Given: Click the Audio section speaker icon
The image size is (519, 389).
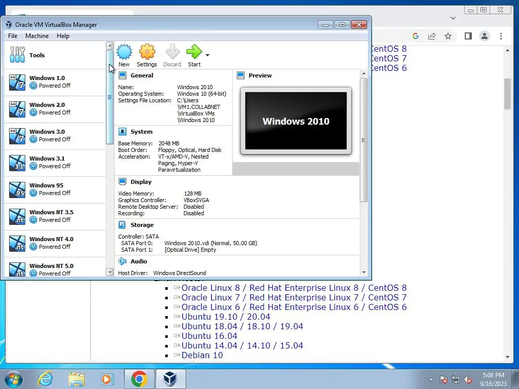Looking at the screenshot, I should coord(123,261).
